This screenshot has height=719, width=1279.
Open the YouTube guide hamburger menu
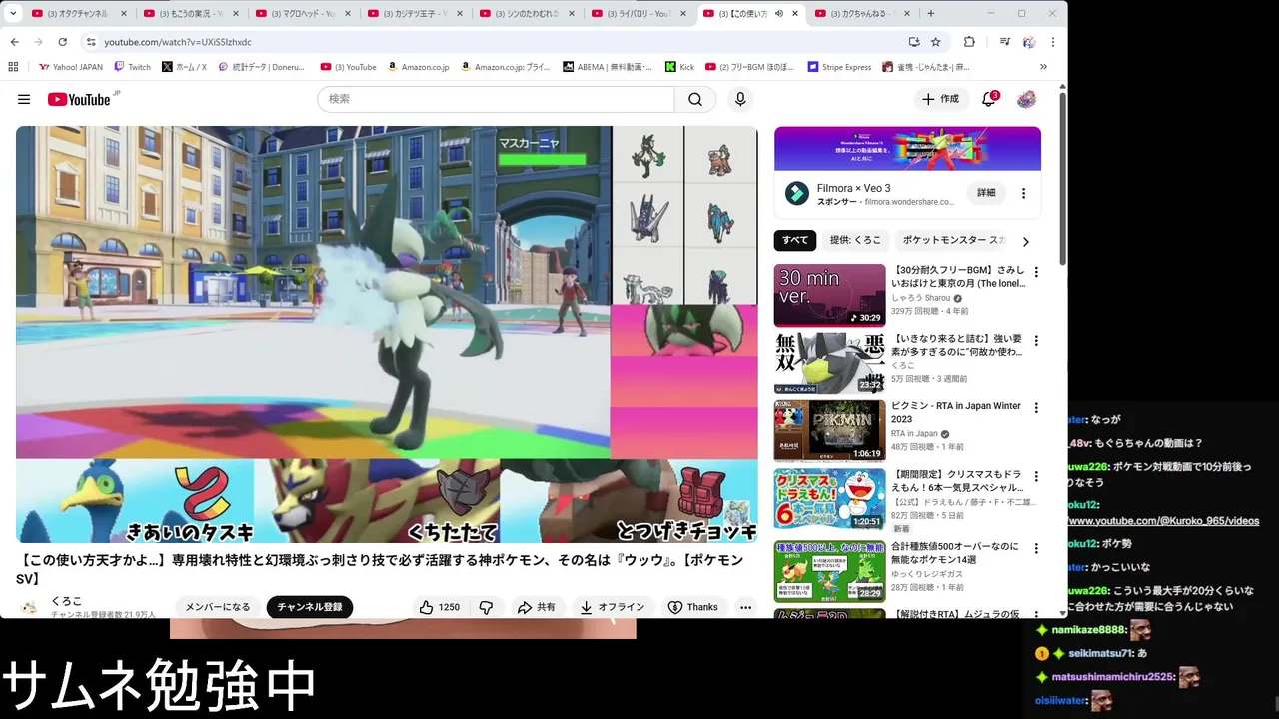click(x=24, y=99)
